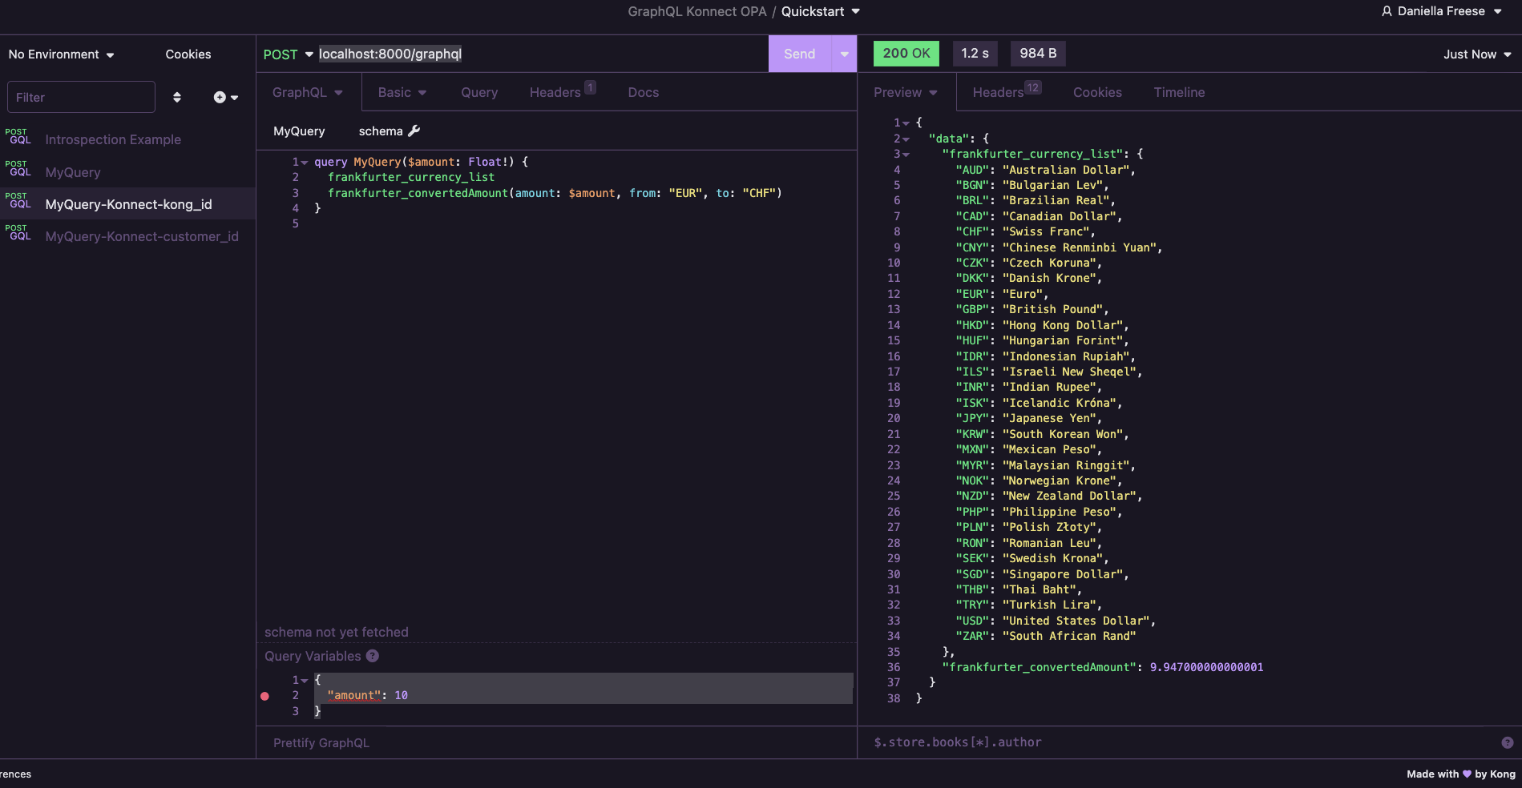Click the "Euro" value in response
The width and height of the screenshot is (1522, 788).
pos(1023,294)
